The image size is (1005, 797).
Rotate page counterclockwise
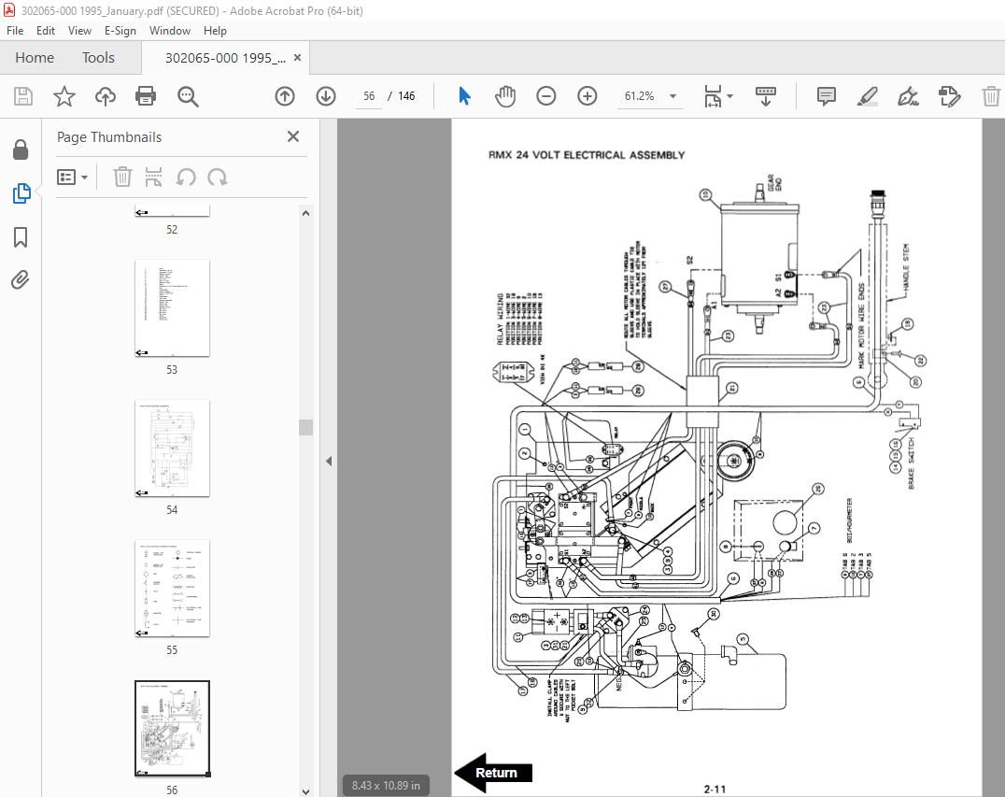point(186,177)
